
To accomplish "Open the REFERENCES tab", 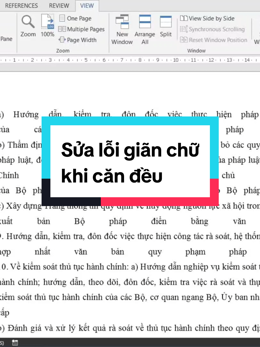I will point(22,5).
